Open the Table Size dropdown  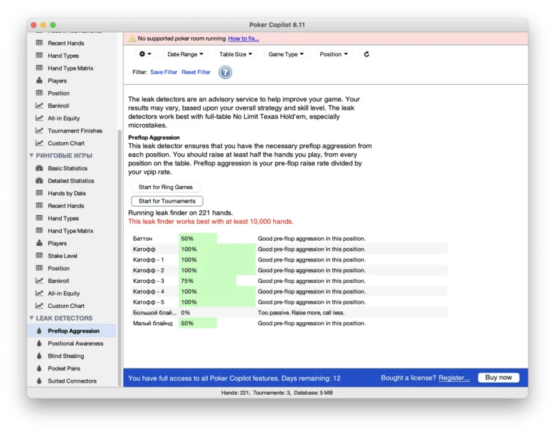coord(236,54)
